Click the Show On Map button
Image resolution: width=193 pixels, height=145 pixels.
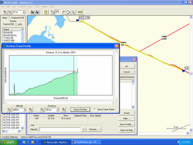[x=127, y=130]
